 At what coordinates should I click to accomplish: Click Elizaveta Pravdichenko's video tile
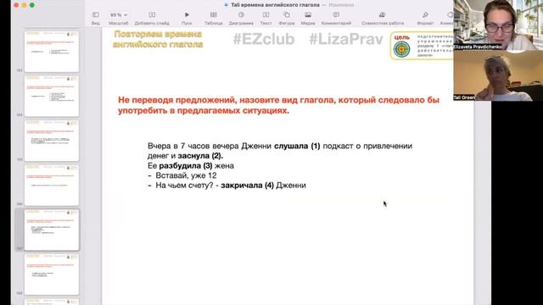coord(498,25)
